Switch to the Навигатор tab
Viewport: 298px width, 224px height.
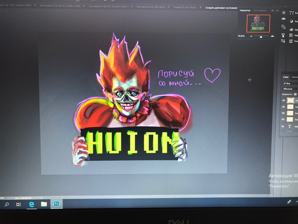tap(245, 11)
